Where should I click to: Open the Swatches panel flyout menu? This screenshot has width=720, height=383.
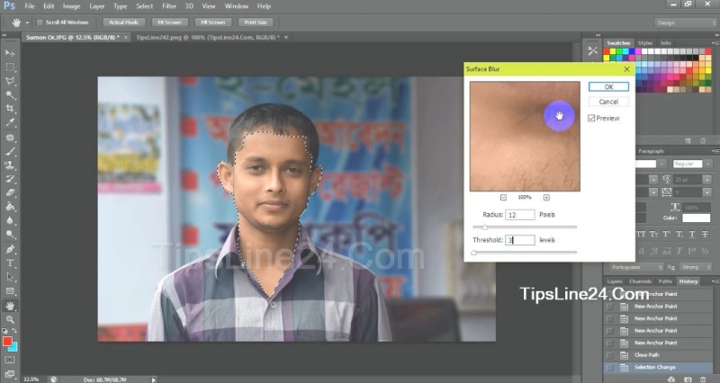[714, 42]
